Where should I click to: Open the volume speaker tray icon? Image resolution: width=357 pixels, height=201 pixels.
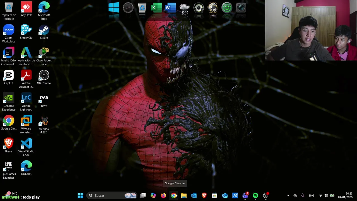[326, 195]
